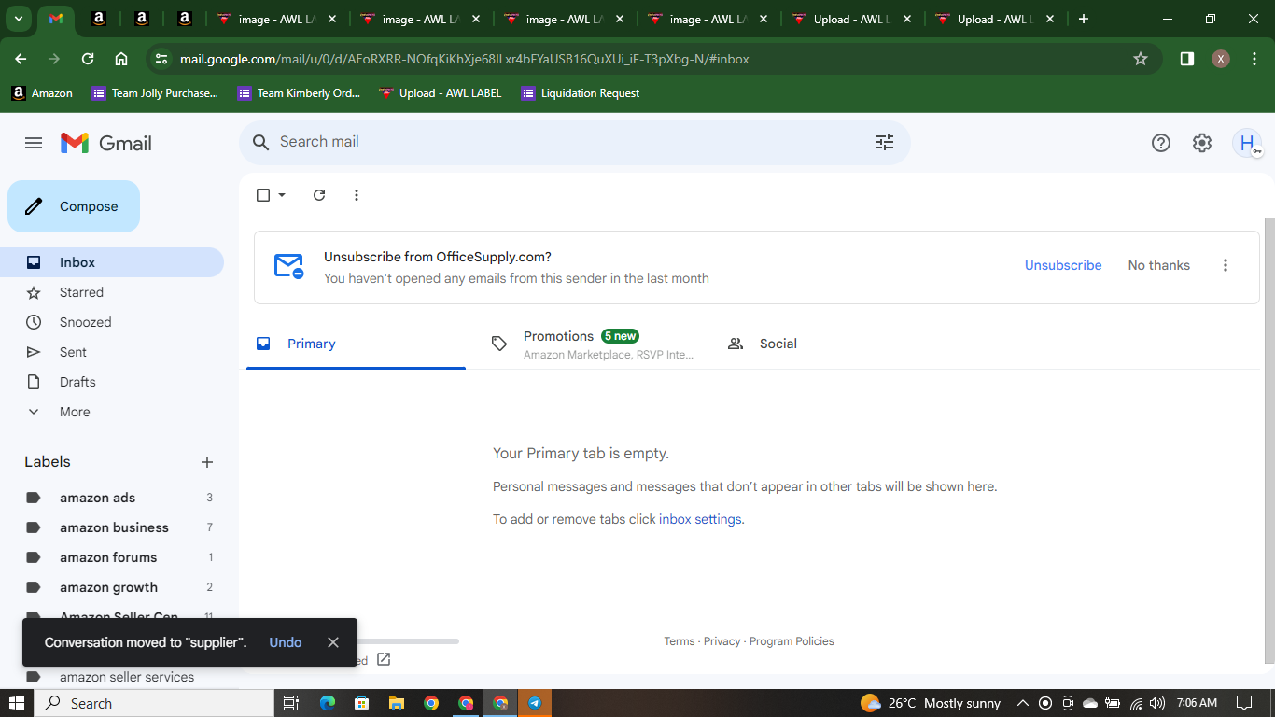1275x717 pixels.
Task: Open the amazon business label
Action: [x=112, y=527]
